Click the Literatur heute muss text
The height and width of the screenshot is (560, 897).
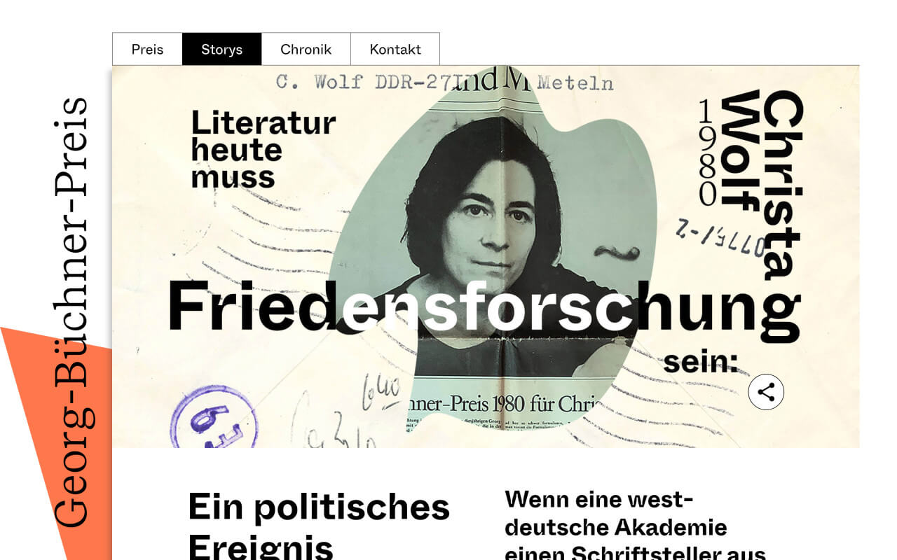coord(263,150)
